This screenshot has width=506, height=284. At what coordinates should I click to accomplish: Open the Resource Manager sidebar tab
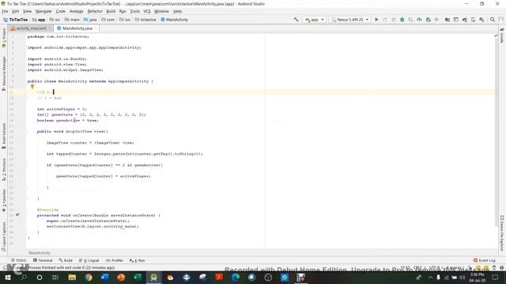(x=4, y=73)
